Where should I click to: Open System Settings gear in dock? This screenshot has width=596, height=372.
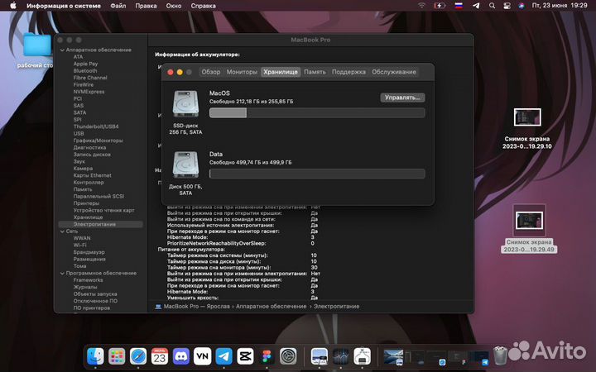(288, 356)
